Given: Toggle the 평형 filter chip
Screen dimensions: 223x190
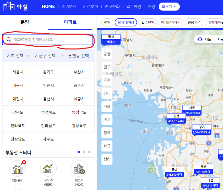Looking at the screenshot, I should pos(107,22).
